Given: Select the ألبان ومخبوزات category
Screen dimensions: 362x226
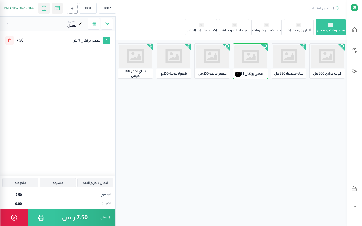Looking at the screenshot, I should coord(299,27).
